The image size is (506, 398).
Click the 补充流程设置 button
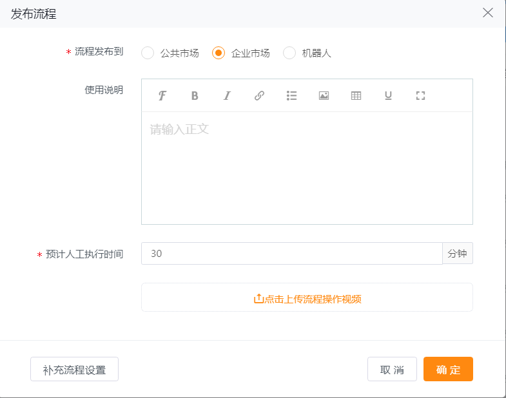(74, 370)
